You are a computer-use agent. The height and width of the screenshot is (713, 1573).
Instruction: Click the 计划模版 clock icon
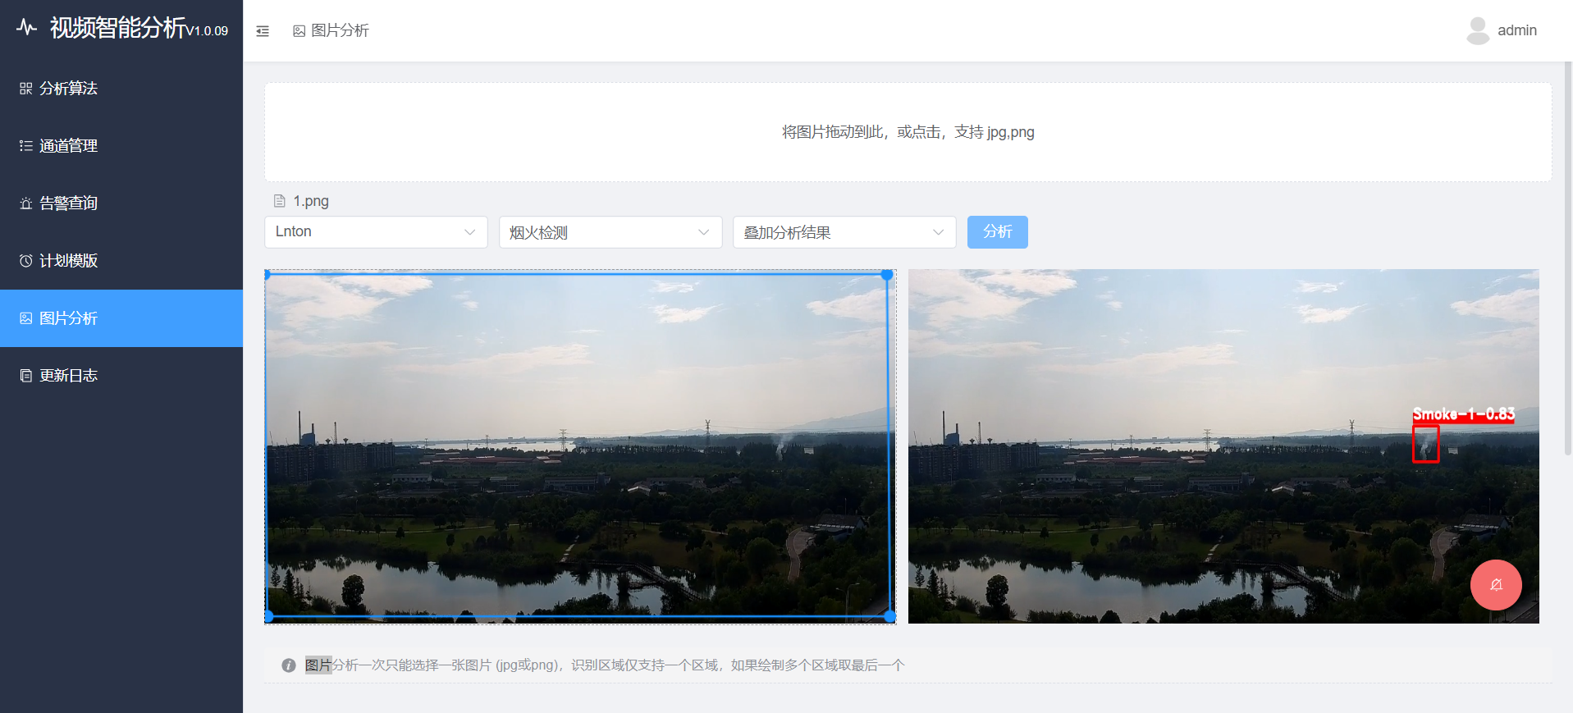pos(26,261)
